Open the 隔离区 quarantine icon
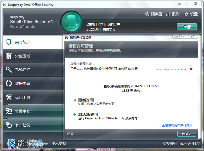204x151 pixels. [147, 14]
